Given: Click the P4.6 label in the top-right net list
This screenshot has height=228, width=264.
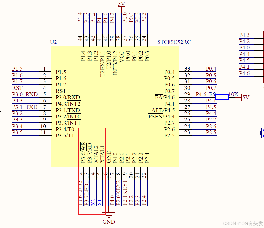Looking at the screenshot, I should point(244,74).
